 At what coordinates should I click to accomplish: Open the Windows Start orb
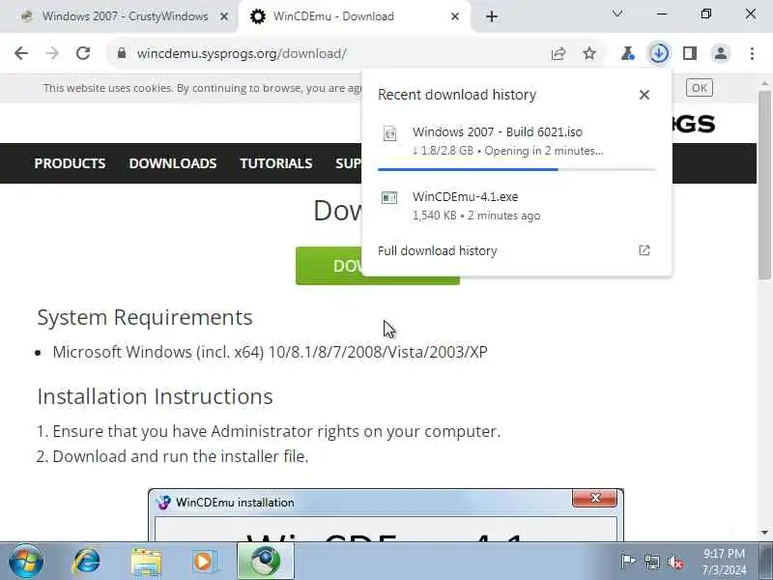(x=26, y=562)
